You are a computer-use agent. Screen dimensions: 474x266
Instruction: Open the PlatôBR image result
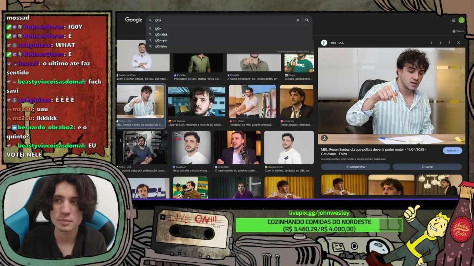point(254,62)
